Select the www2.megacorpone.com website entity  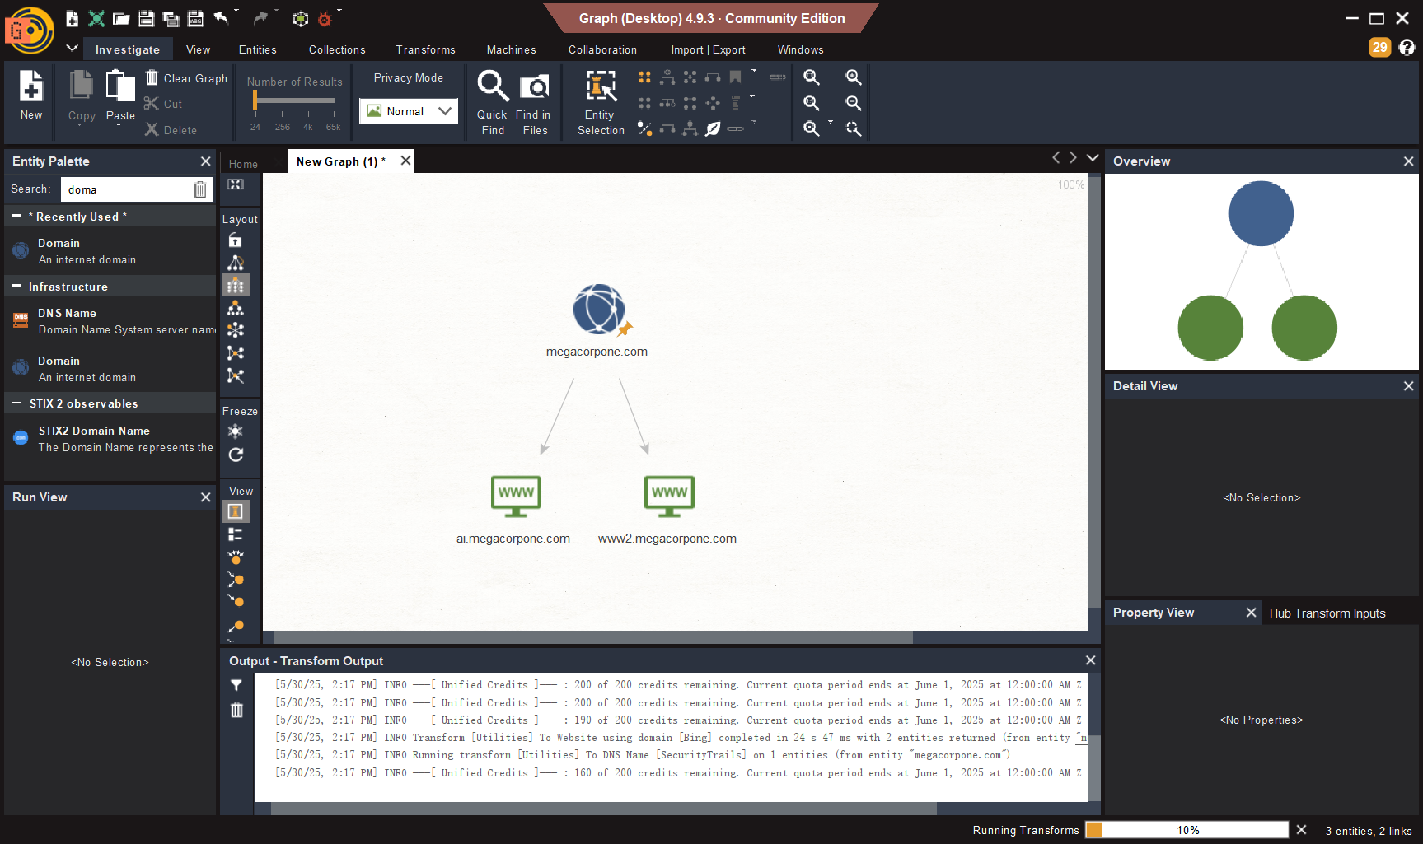[669, 497]
